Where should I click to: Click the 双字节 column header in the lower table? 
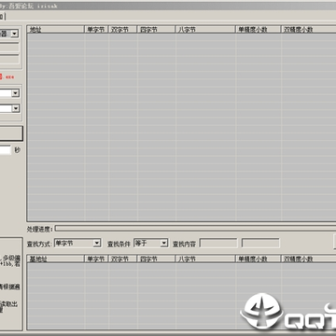click(x=123, y=259)
